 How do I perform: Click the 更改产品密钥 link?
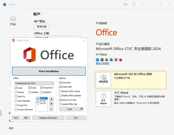tap(102, 63)
